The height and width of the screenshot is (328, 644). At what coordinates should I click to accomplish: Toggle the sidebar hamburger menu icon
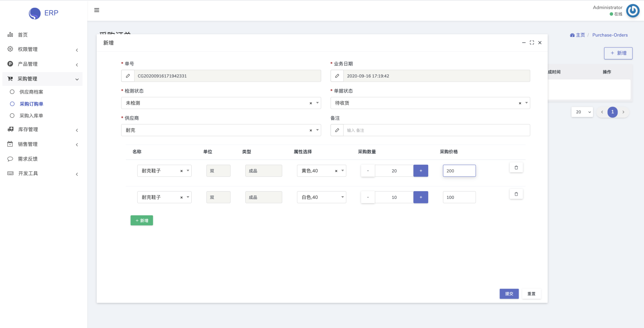[x=97, y=10]
